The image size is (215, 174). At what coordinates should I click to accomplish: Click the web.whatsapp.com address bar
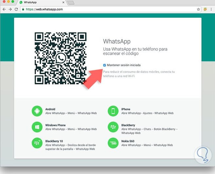[x=98, y=9]
